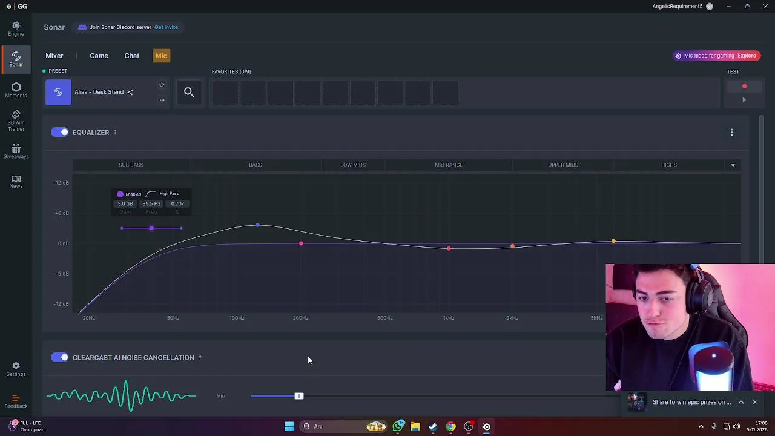Switch to the Game tab
This screenshot has width=775, height=436.
coord(99,56)
